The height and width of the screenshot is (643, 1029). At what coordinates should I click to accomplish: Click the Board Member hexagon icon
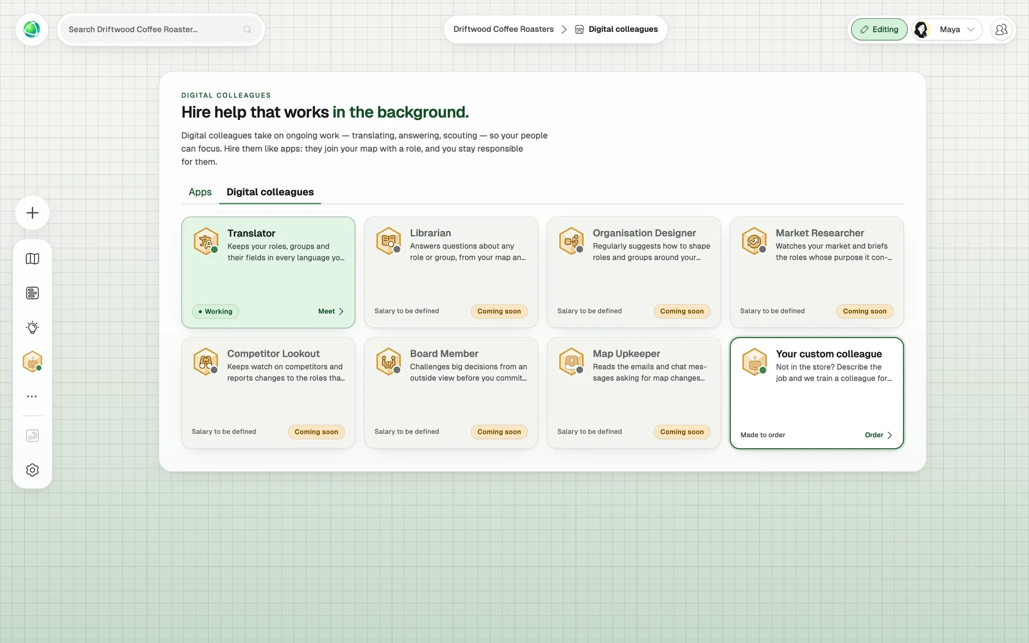[388, 361]
